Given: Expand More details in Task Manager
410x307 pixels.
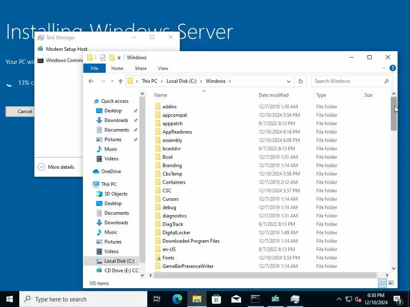Looking at the screenshot, I should [56, 167].
